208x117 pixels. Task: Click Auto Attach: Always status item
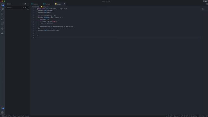pos(23,116)
